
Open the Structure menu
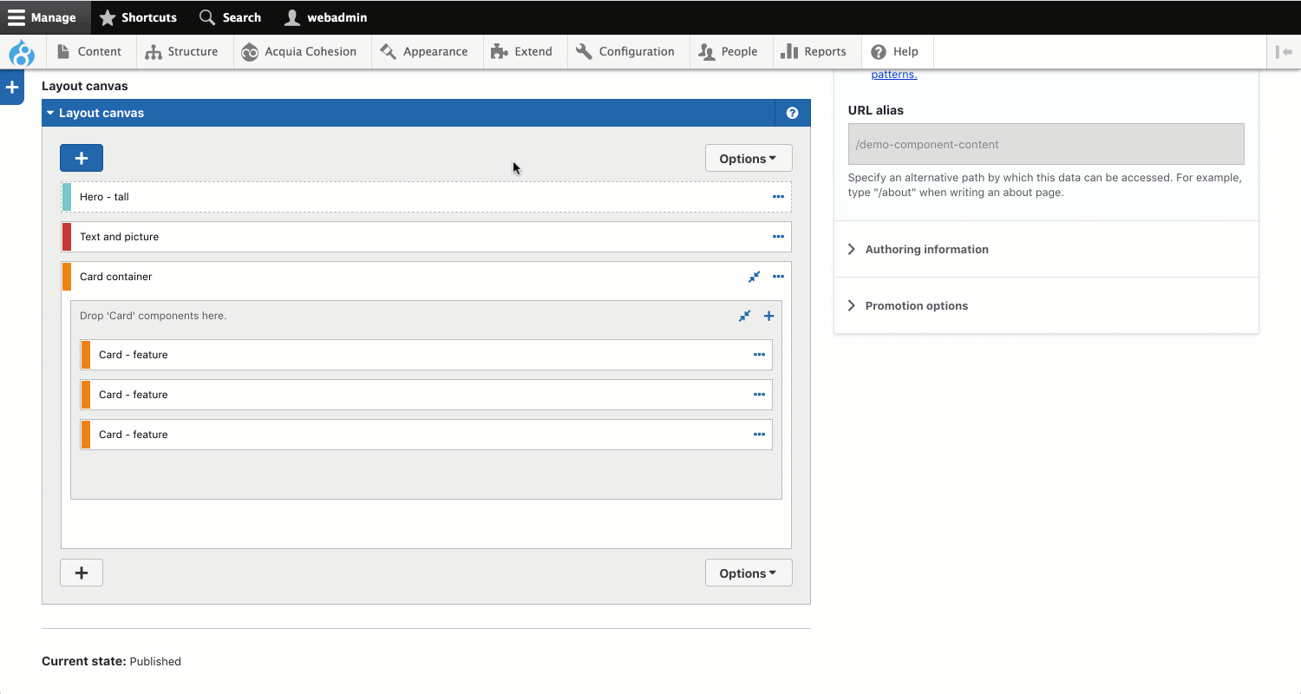click(x=182, y=52)
